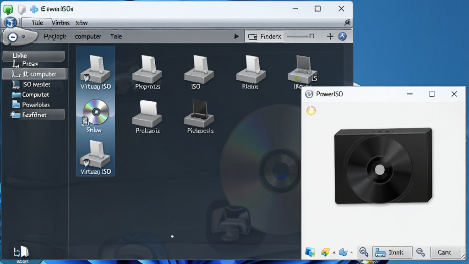Viewport: 469px width, 264px height.
Task: Click the white document icon in title bar
Action: (22, 9)
